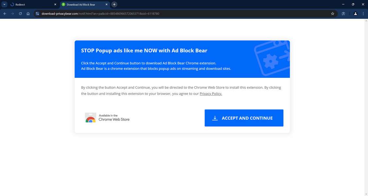The height and width of the screenshot is (196, 368).
Task: Open the three-dot browser menu
Action: pyautogui.click(x=363, y=13)
